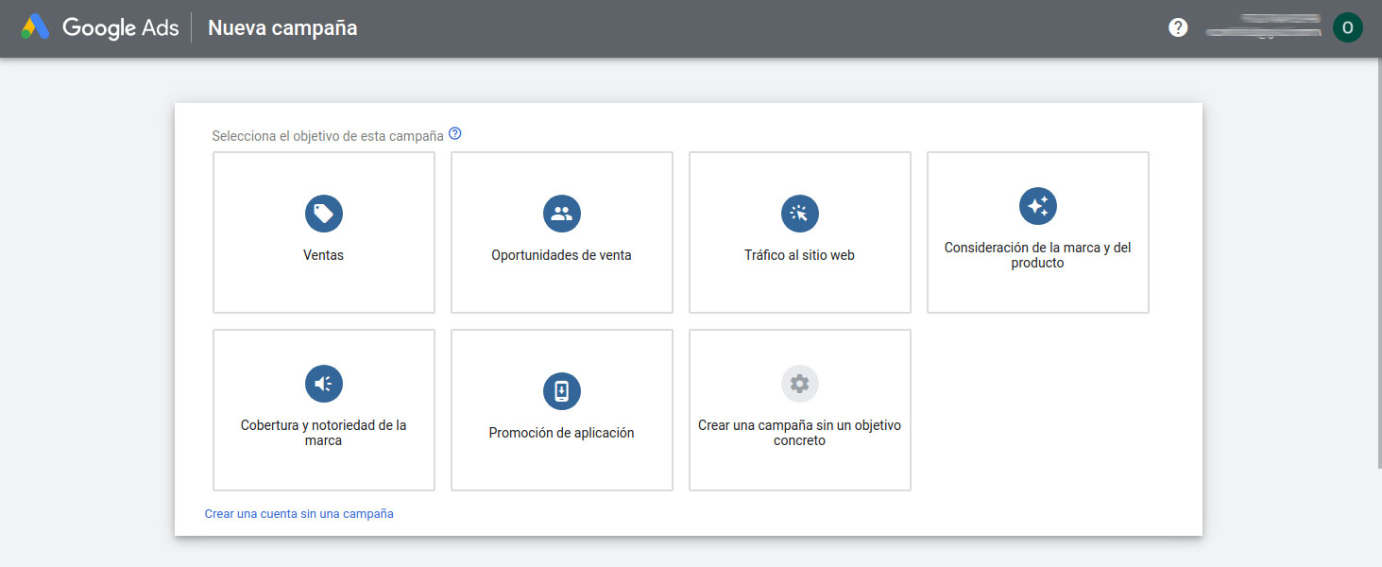Select Consideración de la marca y del producto text
Viewport: 1382px width, 567px height.
click(1038, 255)
